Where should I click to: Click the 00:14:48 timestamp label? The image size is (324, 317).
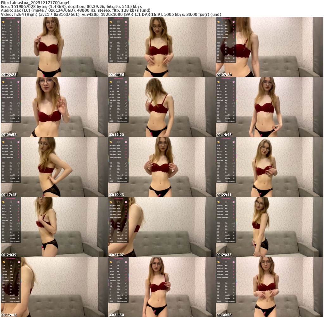point(224,135)
